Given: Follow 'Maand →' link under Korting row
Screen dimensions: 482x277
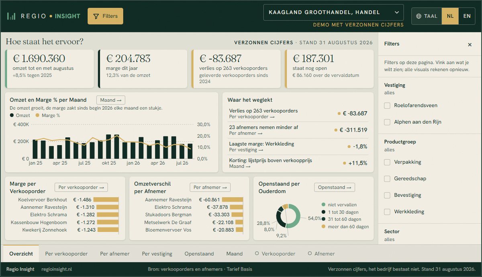Looking at the screenshot, I should (x=239, y=166).
